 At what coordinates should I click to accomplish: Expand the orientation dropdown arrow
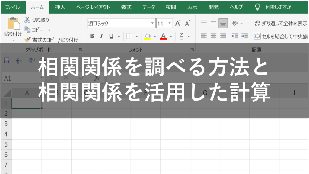pos(241,24)
